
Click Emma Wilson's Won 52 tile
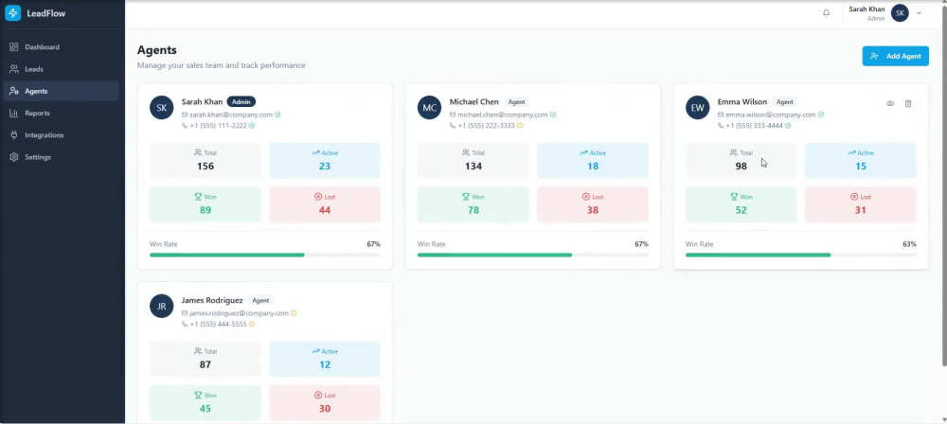[742, 204]
